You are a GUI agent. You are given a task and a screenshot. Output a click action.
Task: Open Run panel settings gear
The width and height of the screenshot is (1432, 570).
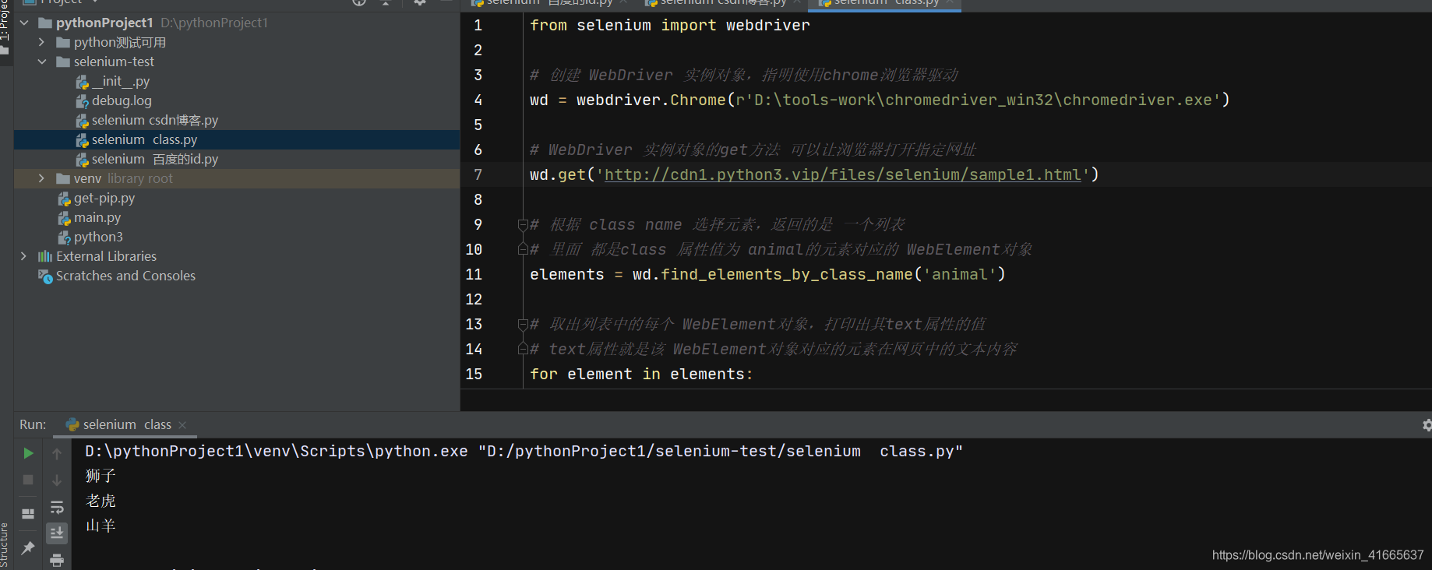[x=1426, y=425]
